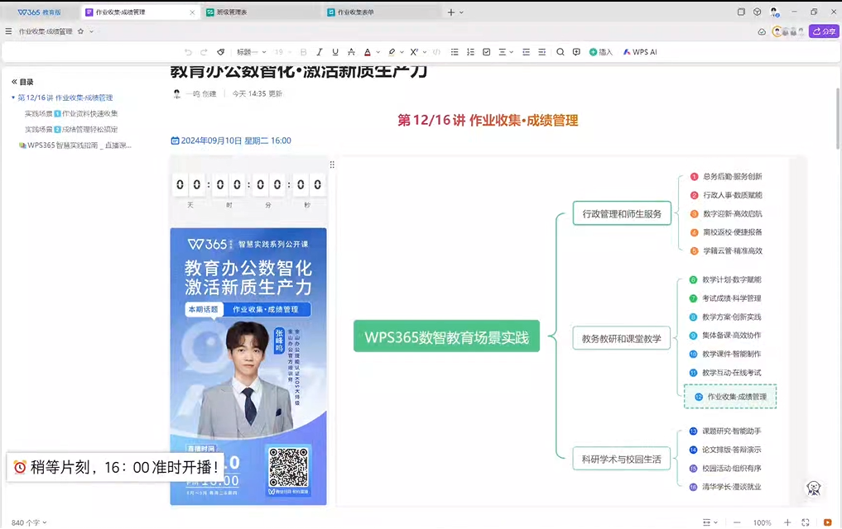842x529 pixels.
Task: Add a comment using toolbar icon
Action: pyautogui.click(x=576, y=52)
